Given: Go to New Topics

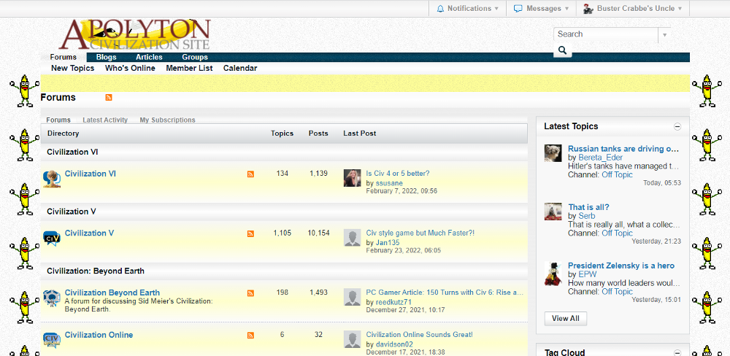Looking at the screenshot, I should point(72,68).
